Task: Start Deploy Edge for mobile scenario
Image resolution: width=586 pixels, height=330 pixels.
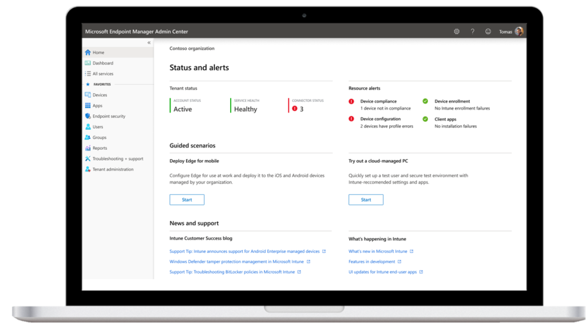Action: (x=187, y=200)
